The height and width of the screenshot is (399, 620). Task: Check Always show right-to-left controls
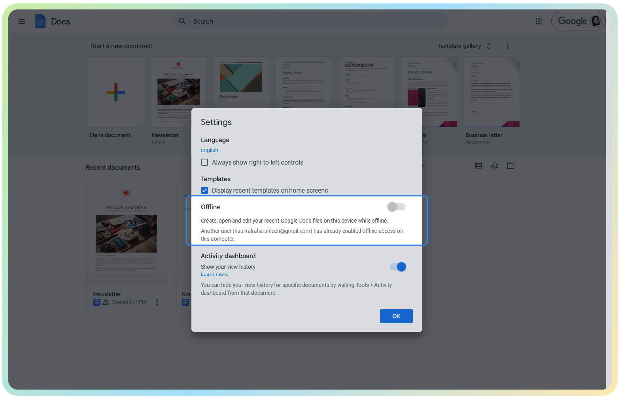(x=204, y=162)
